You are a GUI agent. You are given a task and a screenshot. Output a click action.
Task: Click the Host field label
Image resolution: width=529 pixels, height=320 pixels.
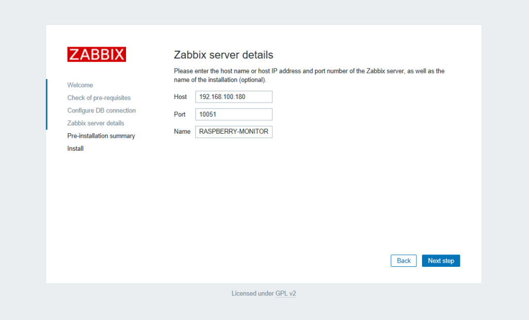click(180, 97)
